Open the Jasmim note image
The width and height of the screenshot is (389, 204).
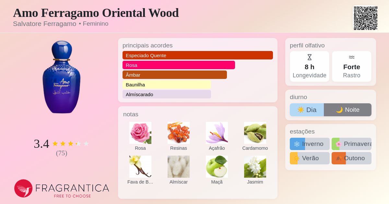coord(255,167)
